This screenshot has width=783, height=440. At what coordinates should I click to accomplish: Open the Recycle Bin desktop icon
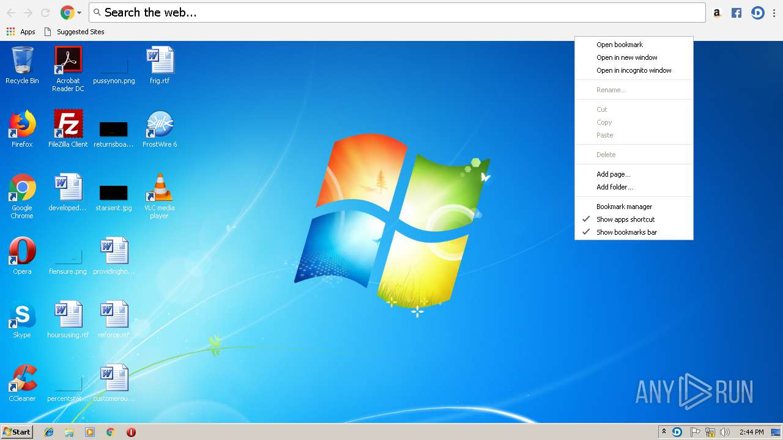click(22, 65)
